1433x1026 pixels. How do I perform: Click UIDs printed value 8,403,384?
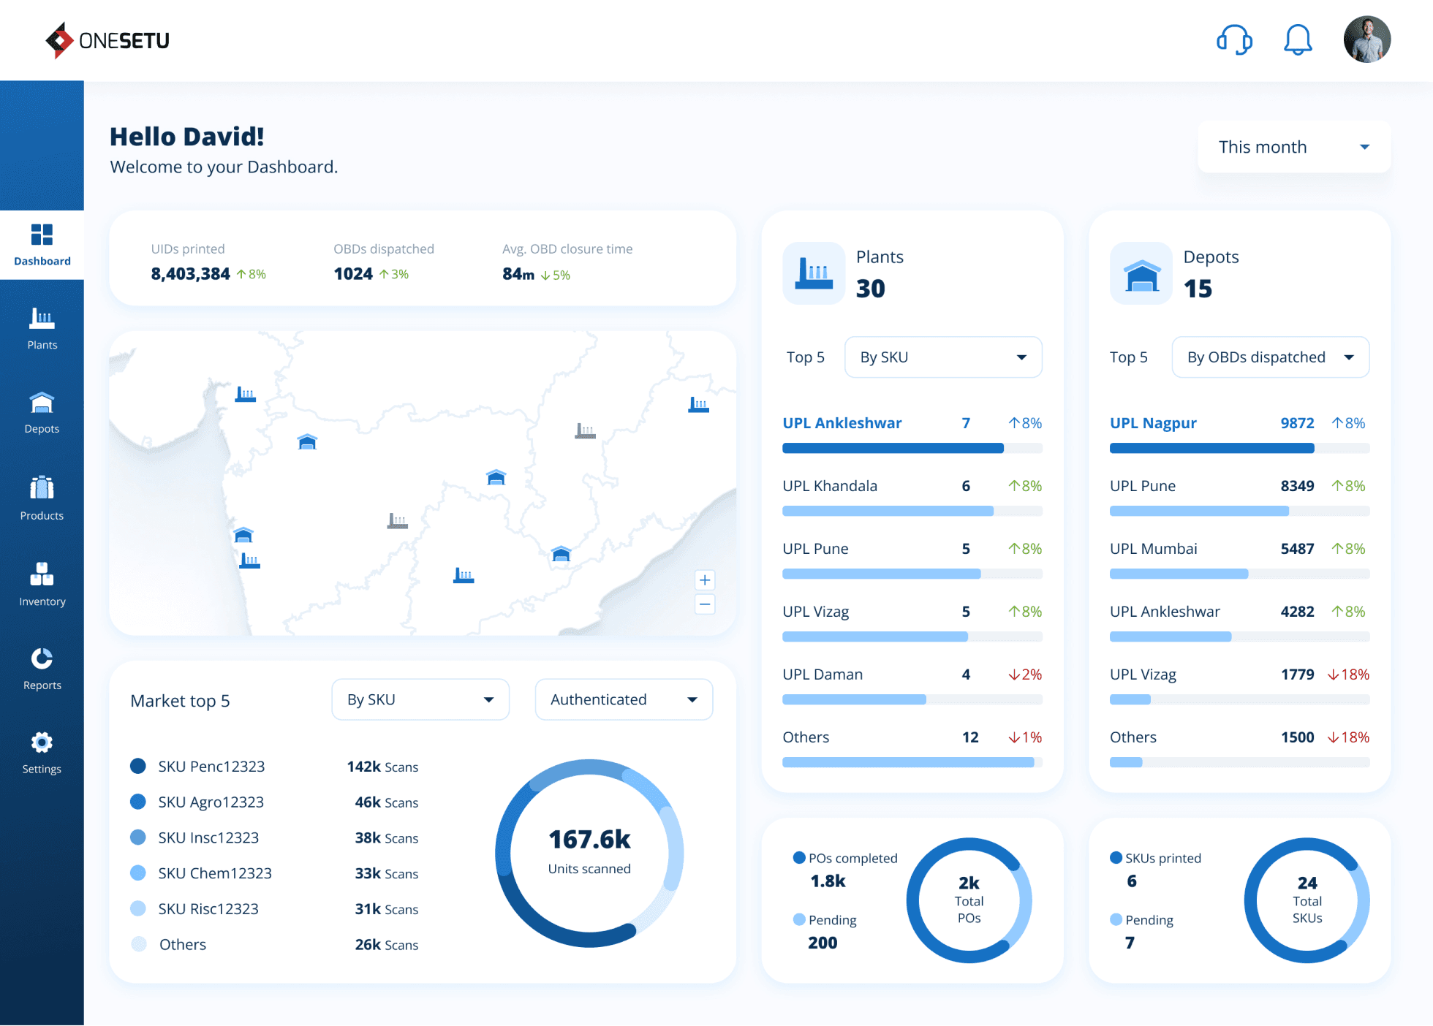tap(190, 274)
